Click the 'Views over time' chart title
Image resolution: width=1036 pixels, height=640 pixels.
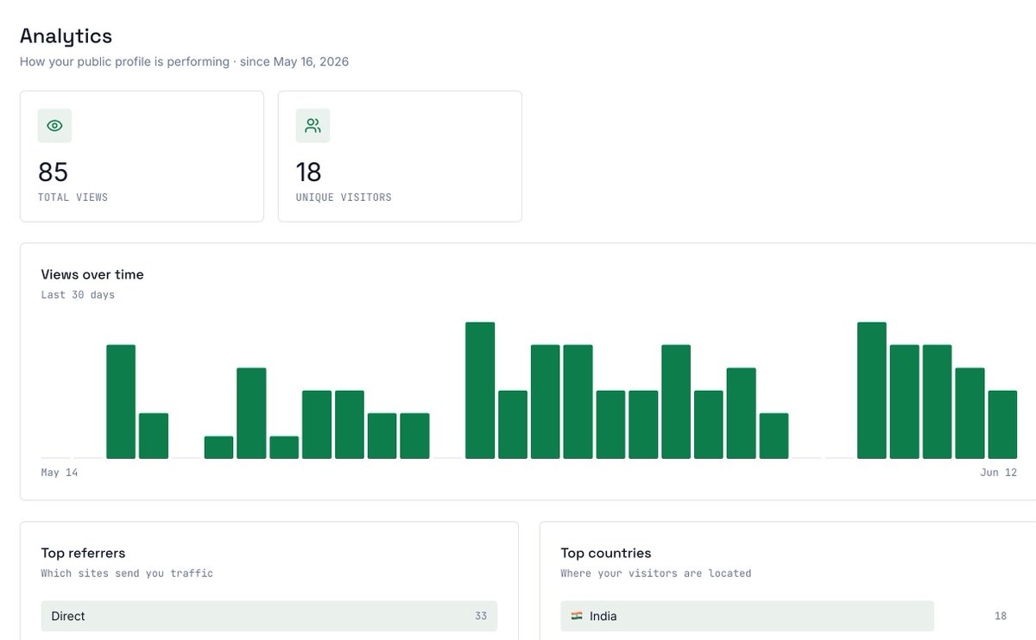pos(92,274)
